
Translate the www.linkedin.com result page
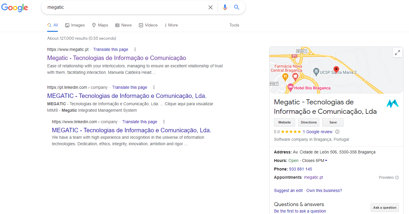(x=139, y=122)
